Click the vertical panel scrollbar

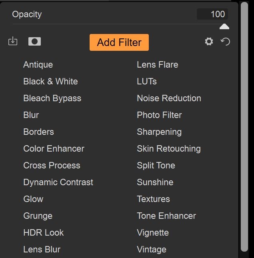pyautogui.click(x=244, y=127)
